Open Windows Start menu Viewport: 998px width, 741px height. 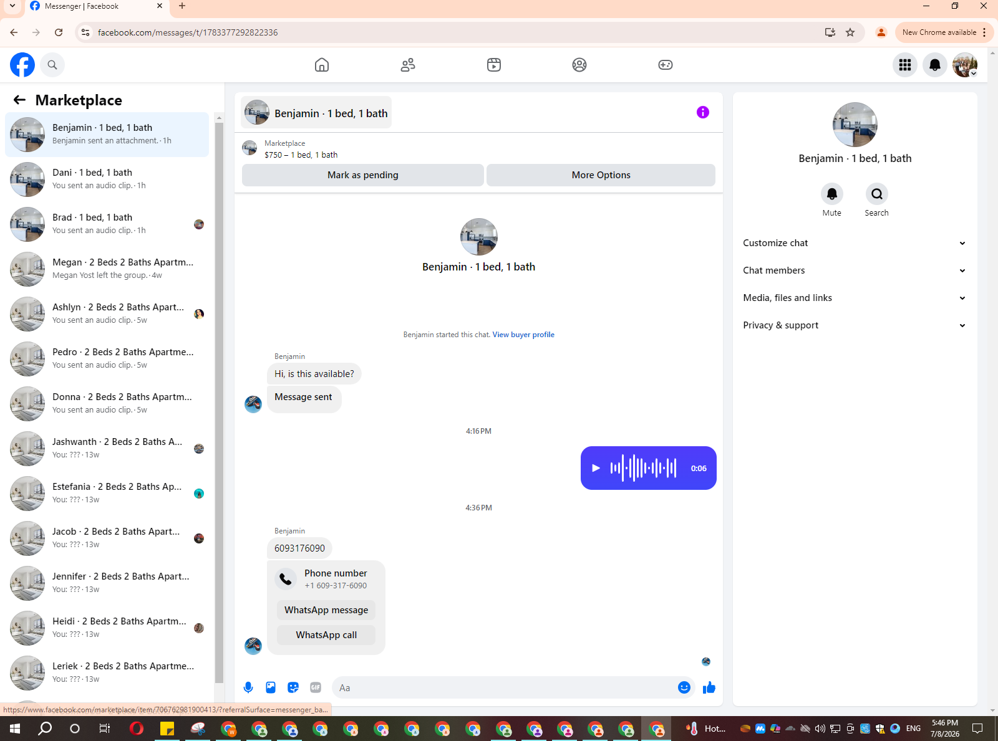[x=15, y=729]
